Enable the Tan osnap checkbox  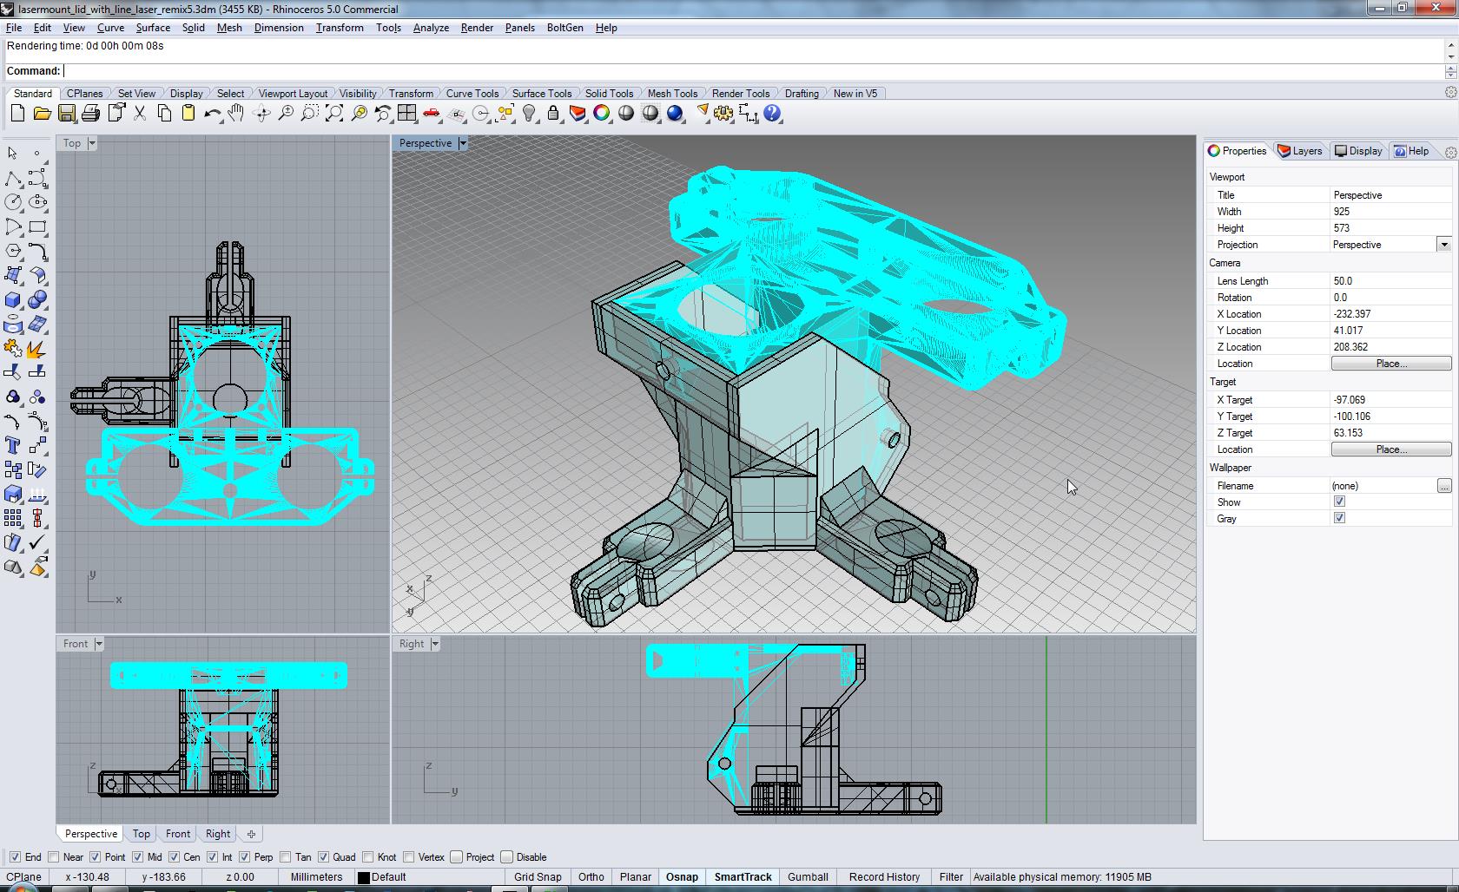pyautogui.click(x=286, y=857)
